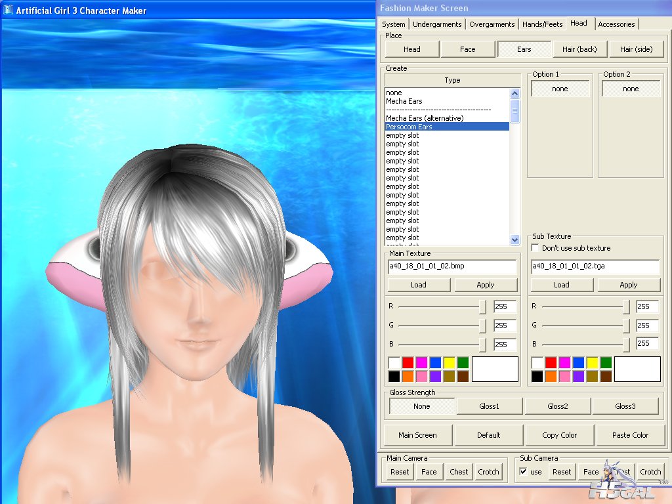Viewport: 672px width, 504px height.
Task: Click the Sub Texture G slider handle
Action: [x=625, y=325]
